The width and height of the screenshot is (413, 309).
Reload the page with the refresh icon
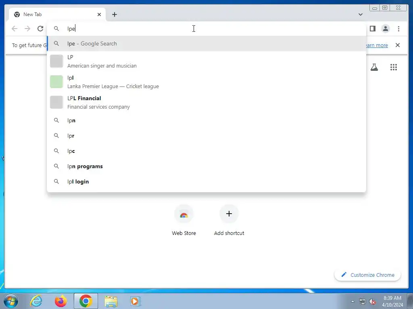(x=40, y=29)
